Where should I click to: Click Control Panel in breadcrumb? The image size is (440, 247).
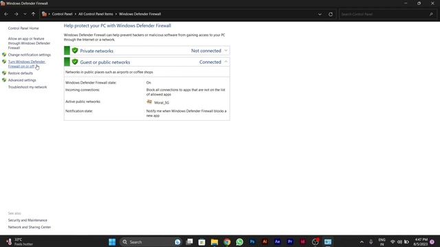click(62, 14)
